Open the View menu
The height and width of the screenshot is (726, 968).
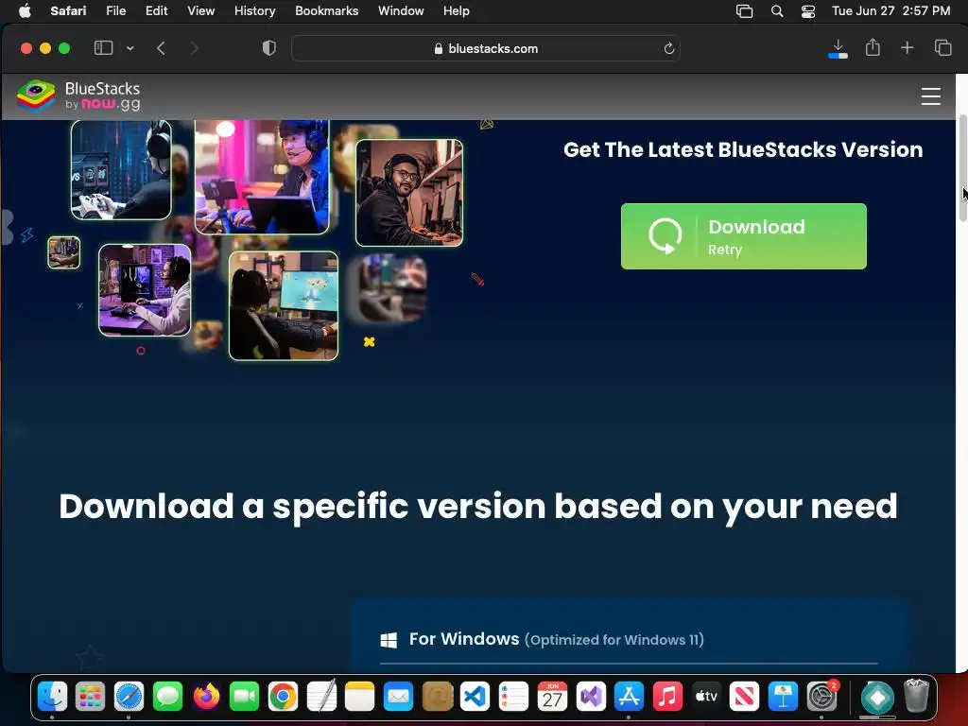pyautogui.click(x=200, y=10)
